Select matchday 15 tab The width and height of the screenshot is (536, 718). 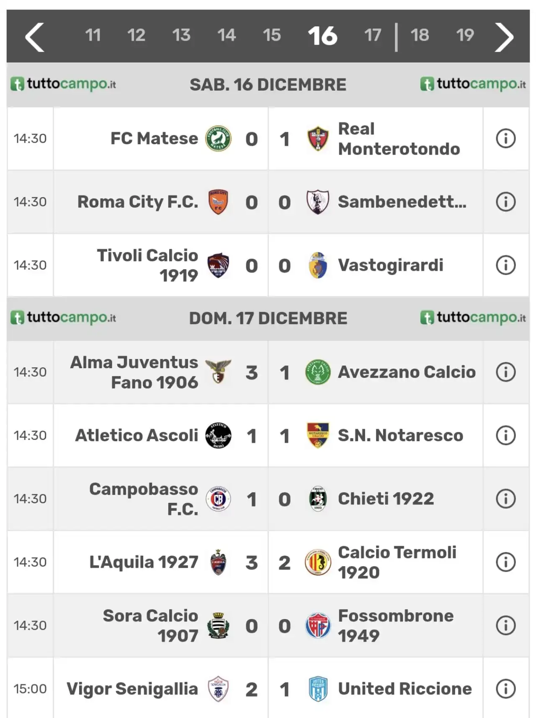pyautogui.click(x=272, y=35)
